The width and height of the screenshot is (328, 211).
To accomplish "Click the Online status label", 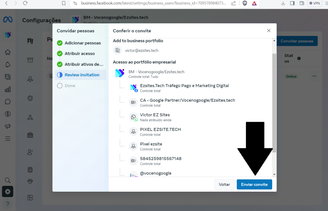I will [291, 76].
